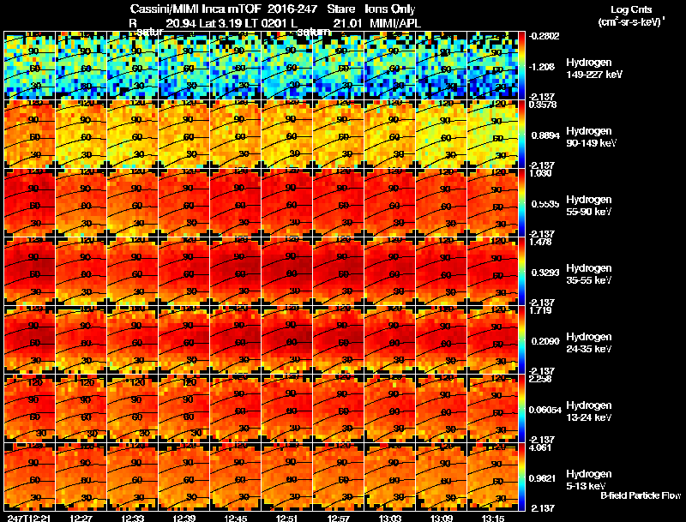Click the colorbar value '0.9821'
The width and height of the screenshot is (686, 522).
pyautogui.click(x=543, y=479)
